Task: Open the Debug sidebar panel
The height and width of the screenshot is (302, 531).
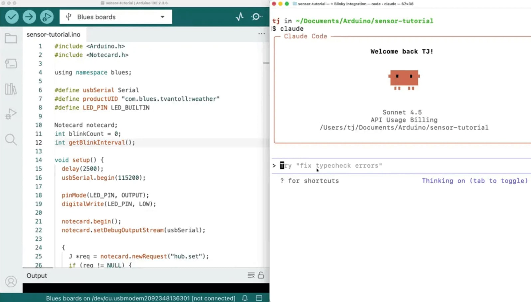Action: tap(11, 114)
